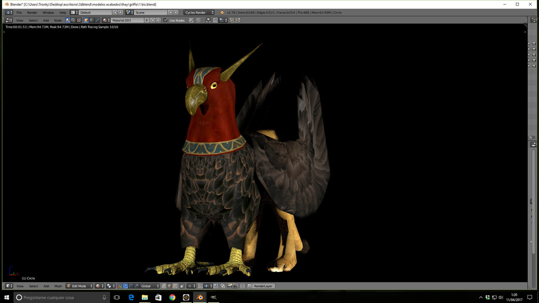The width and height of the screenshot is (539, 303).
Task: Open the Global transform orientation dropdown
Action: 150,286
